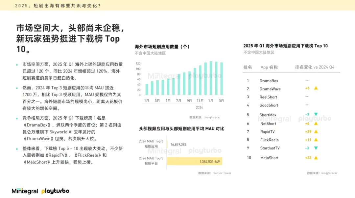The image size is (355, 198).
Task: Select the RapidTV app name
Action: [x=267, y=132]
